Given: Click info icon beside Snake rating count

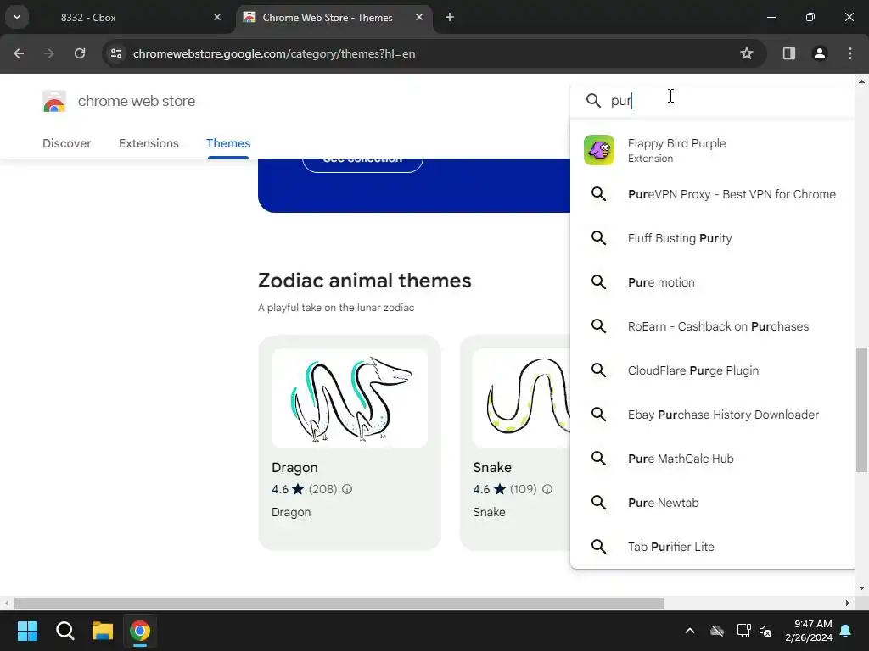Looking at the screenshot, I should (x=547, y=489).
